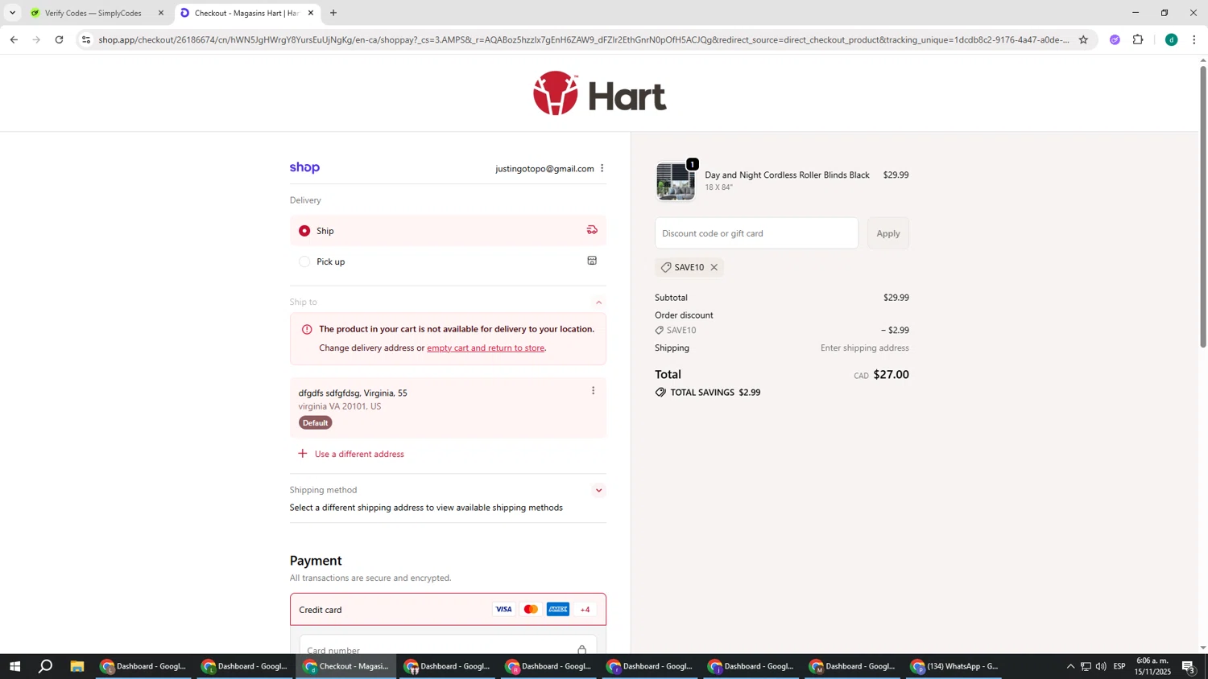Reload the current page

point(60,39)
